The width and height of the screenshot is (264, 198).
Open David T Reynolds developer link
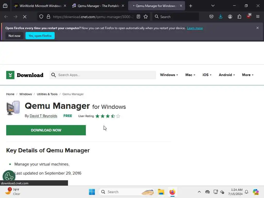[43, 116]
